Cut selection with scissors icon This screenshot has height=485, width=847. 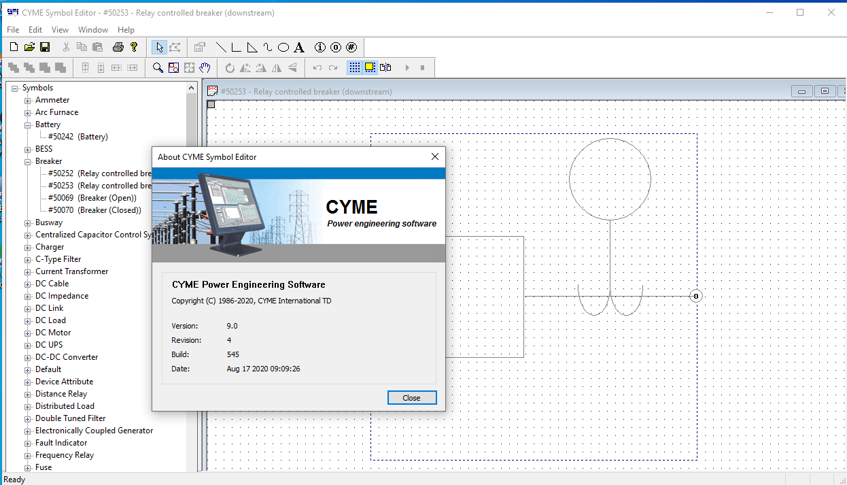point(66,47)
